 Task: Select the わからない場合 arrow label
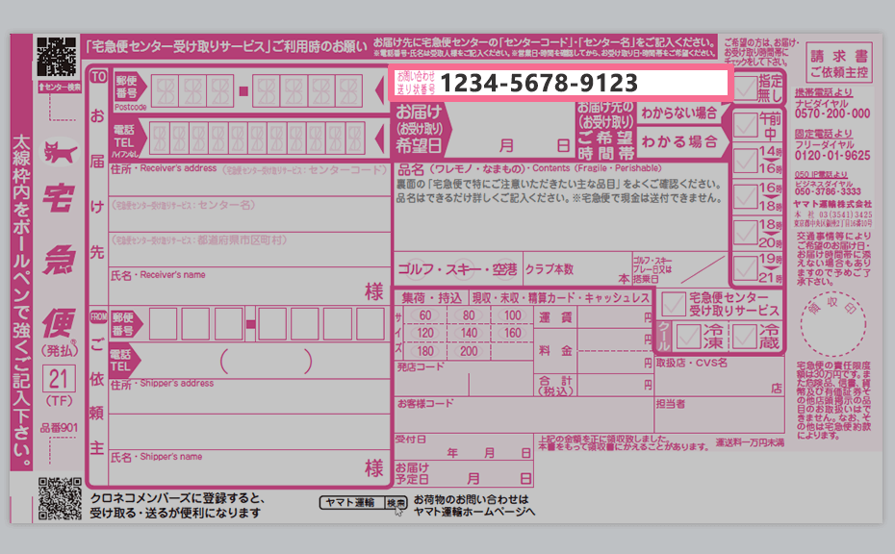679,113
